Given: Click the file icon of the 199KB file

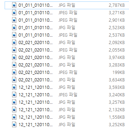Looking at the screenshot, I should 14,72.
